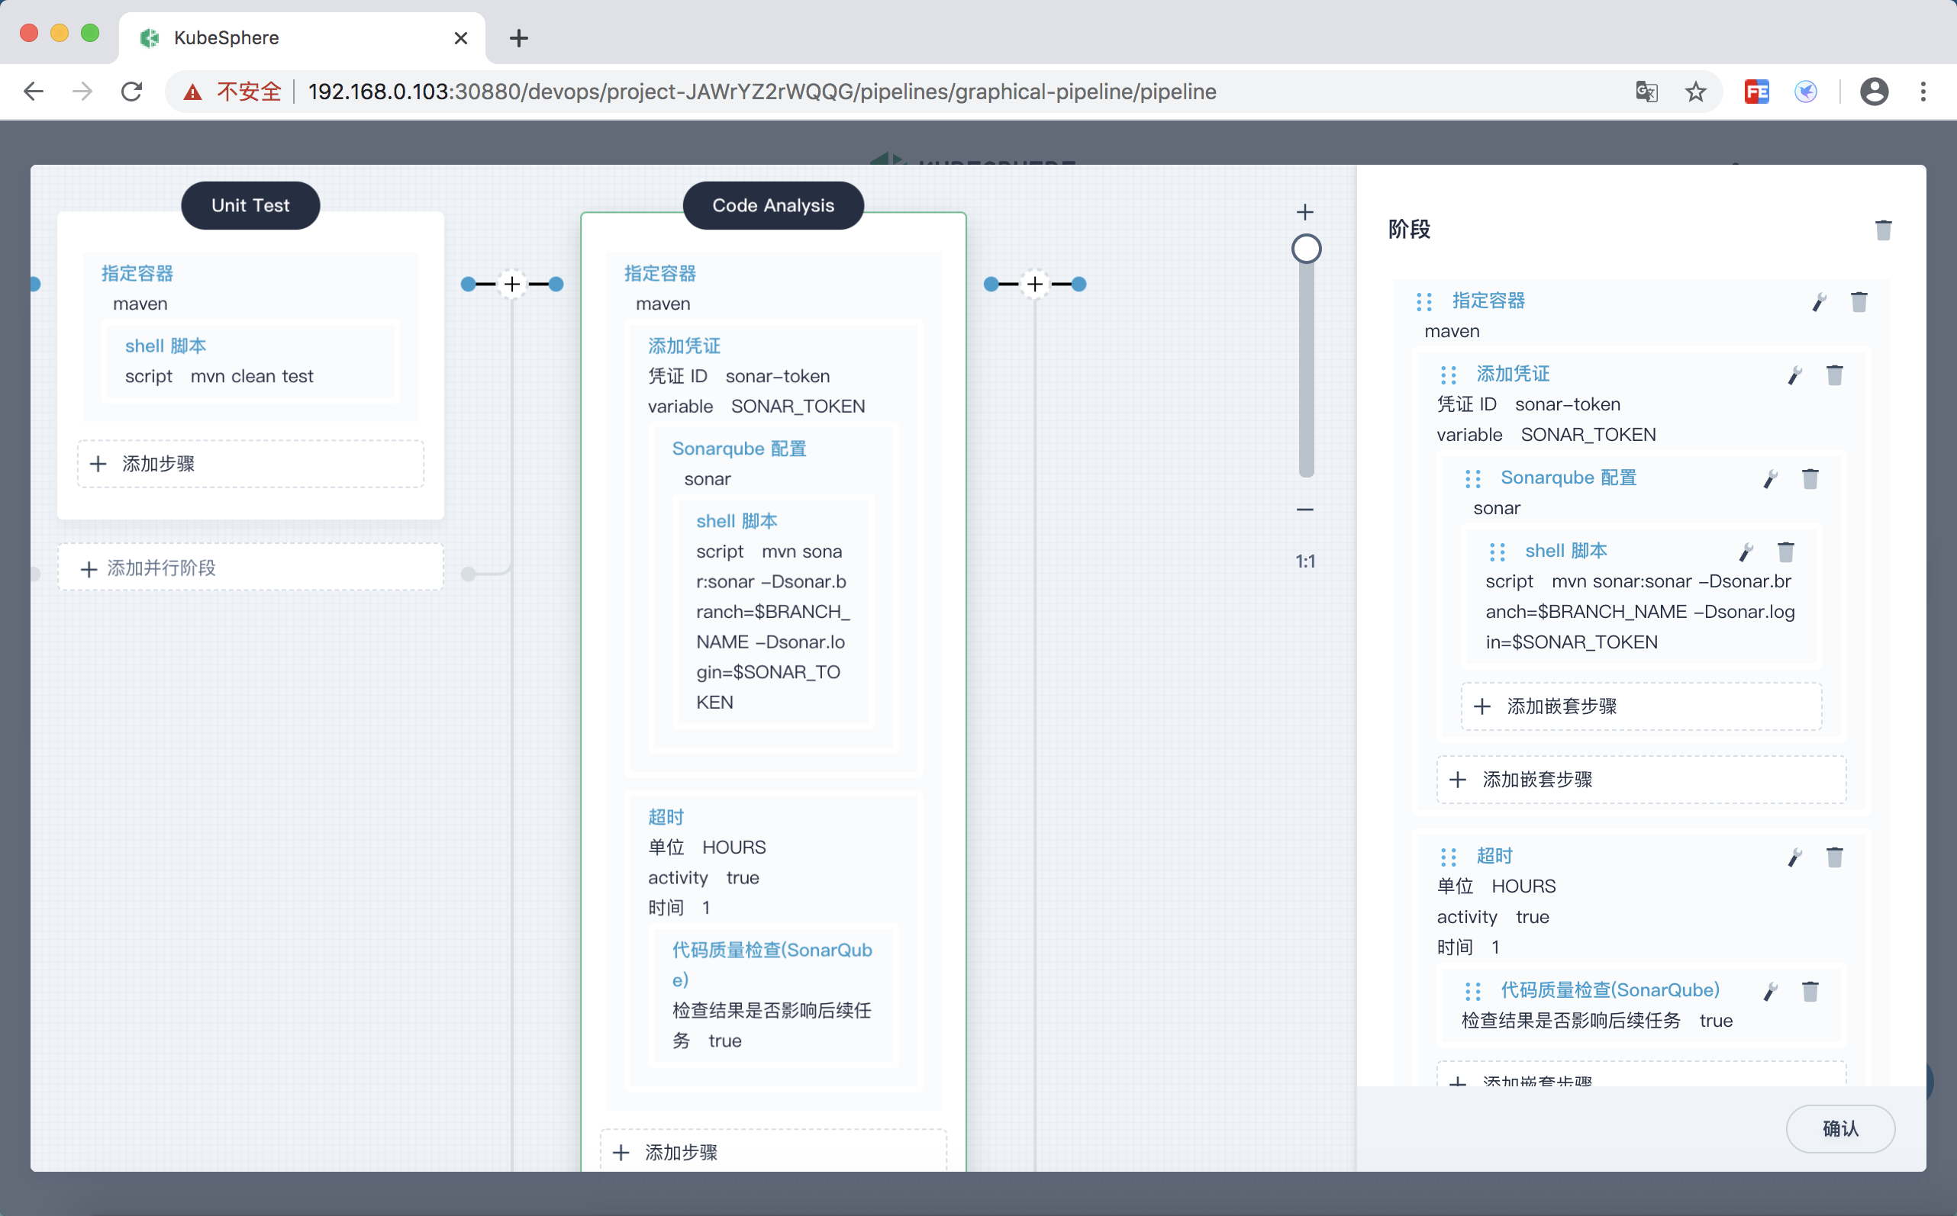Edit the Sonarqube 配置 step with wrench
The height and width of the screenshot is (1216, 1957).
tap(1770, 479)
